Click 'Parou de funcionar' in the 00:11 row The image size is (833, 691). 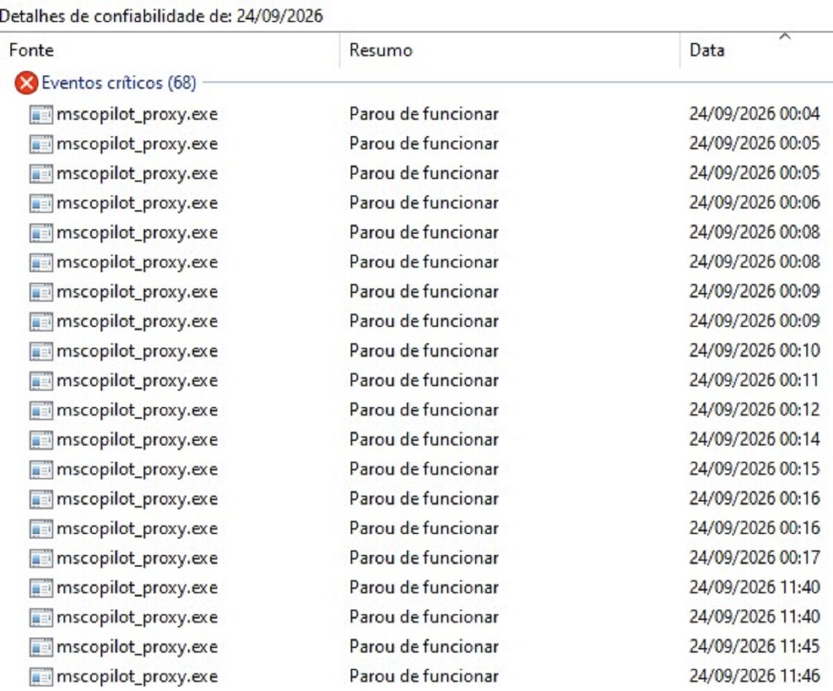coord(423,381)
